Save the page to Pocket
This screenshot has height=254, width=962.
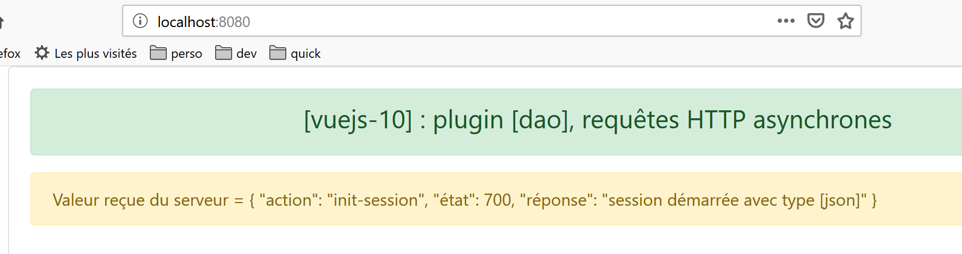[x=815, y=21]
